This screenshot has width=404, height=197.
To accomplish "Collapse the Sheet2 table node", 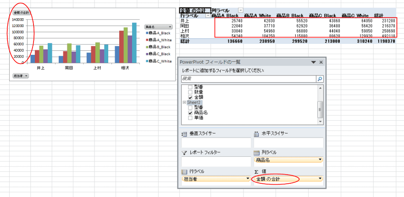I will click(x=184, y=102).
